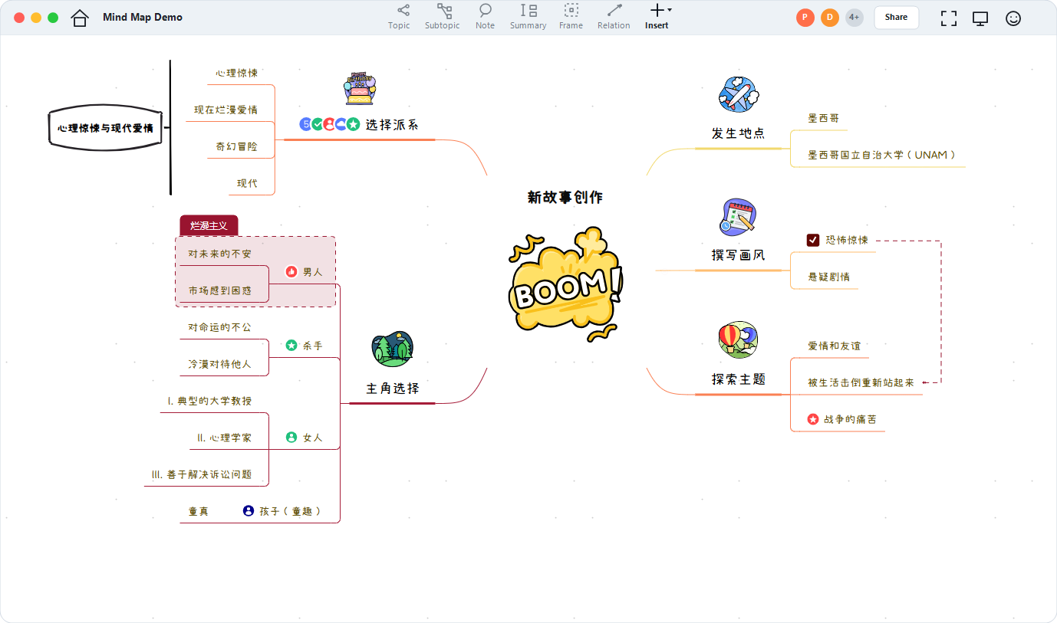This screenshot has width=1057, height=623.
Task: Add a Note from the toolbar
Action: point(485,17)
